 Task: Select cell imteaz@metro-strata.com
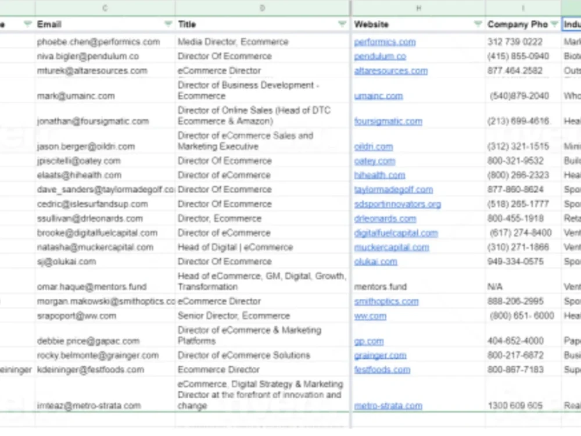pyautogui.click(x=105, y=395)
